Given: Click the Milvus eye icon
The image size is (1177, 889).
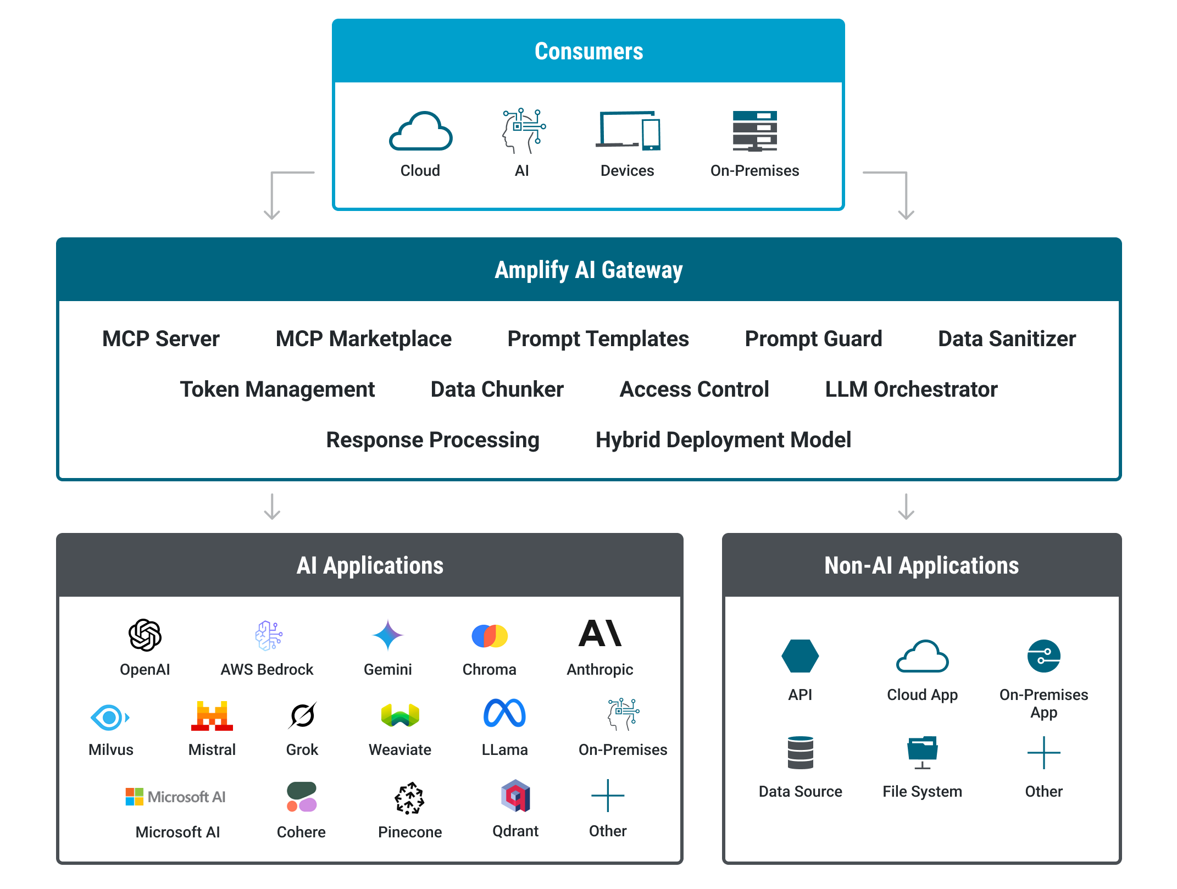Looking at the screenshot, I should (110, 717).
